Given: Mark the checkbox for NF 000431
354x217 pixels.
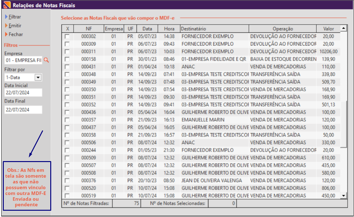Looking at the screenshot, I should pyautogui.click(x=67, y=67).
